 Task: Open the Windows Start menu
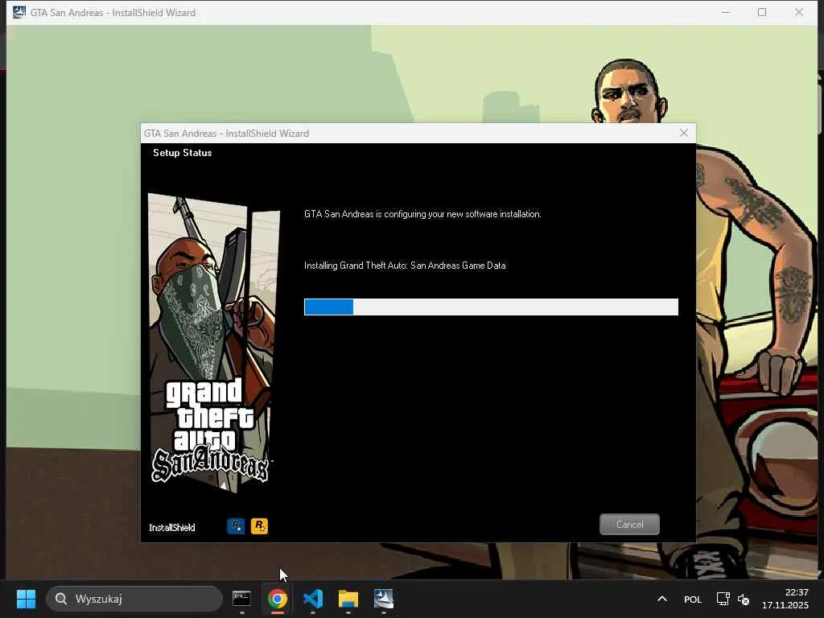click(x=26, y=599)
